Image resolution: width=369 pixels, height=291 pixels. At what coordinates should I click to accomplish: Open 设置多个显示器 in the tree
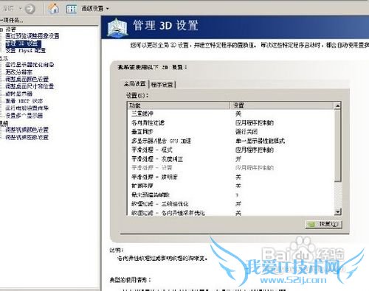[x=24, y=116]
